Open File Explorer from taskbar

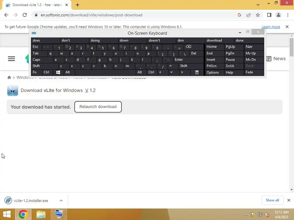coord(41,214)
